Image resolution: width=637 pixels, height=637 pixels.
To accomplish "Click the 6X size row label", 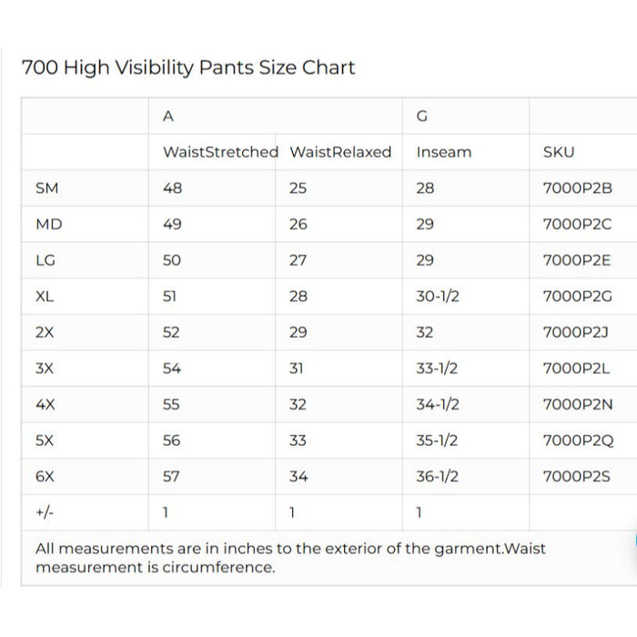I will tap(45, 476).
